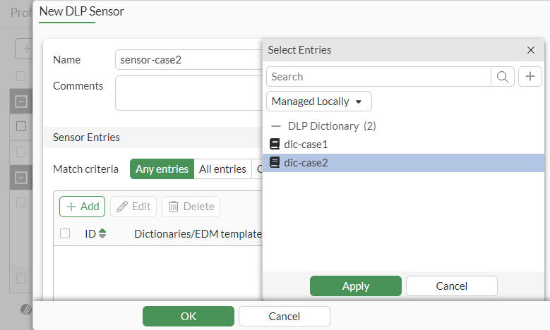The image size is (550, 330).
Task: Click the green OK button
Action: [x=189, y=317]
